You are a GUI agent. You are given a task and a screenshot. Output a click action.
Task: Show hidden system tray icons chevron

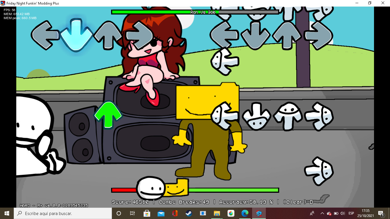(322, 213)
